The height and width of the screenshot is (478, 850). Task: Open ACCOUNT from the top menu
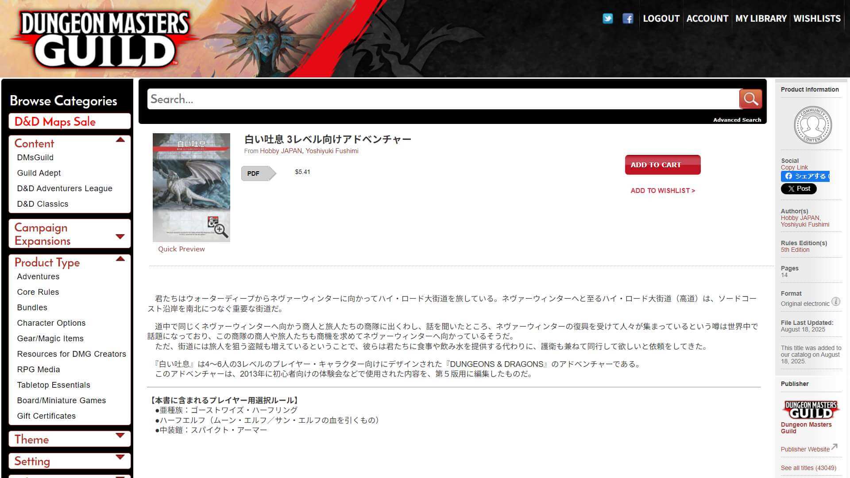(707, 19)
